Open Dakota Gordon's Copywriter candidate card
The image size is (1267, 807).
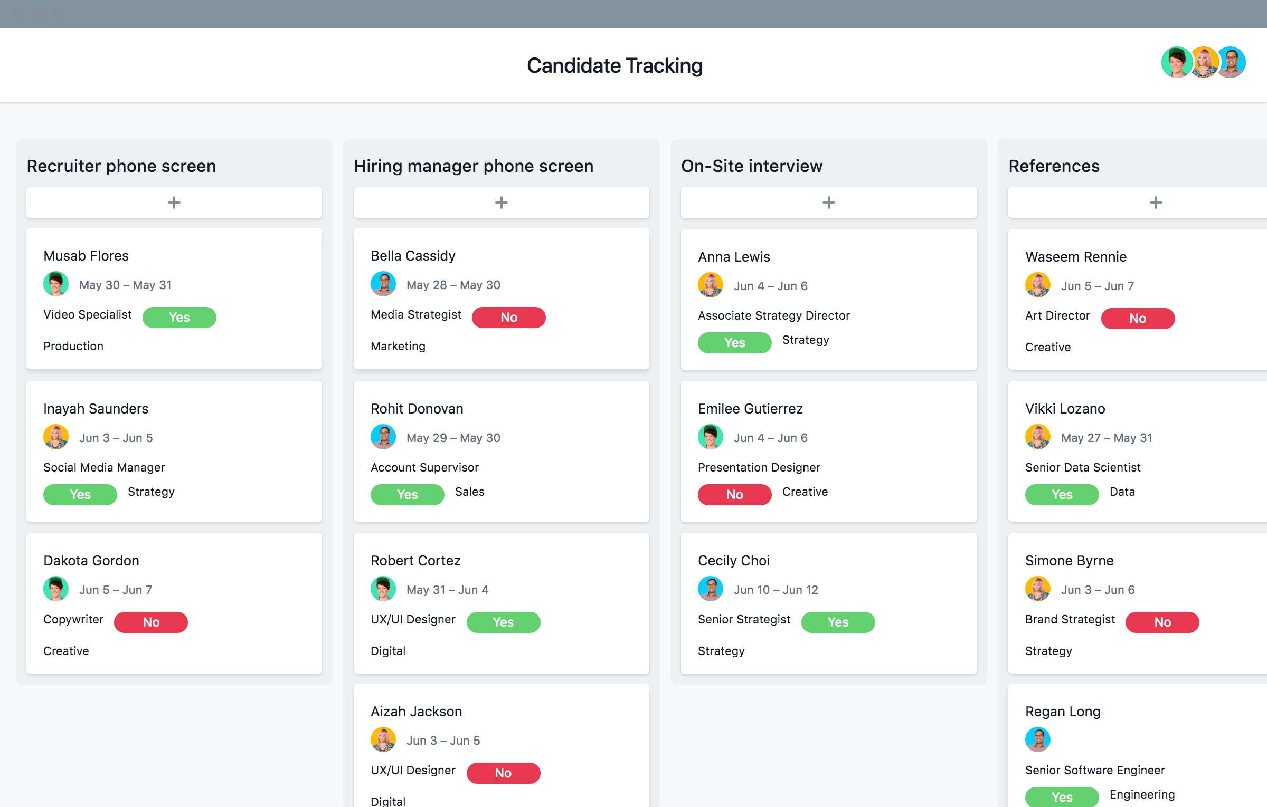(174, 608)
